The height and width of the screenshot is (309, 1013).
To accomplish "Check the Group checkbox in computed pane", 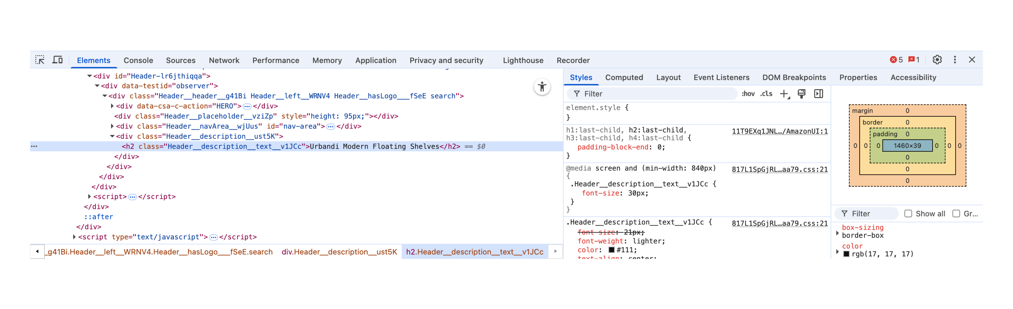I will tap(956, 214).
